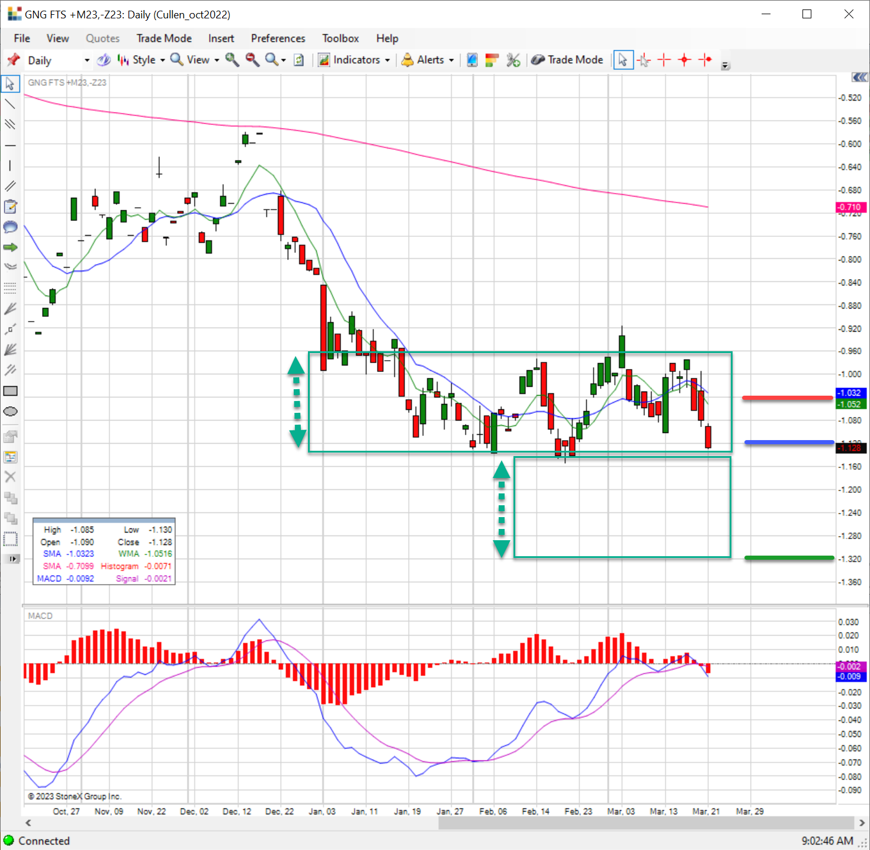Click the green -1.052 price tag

pos(851,404)
